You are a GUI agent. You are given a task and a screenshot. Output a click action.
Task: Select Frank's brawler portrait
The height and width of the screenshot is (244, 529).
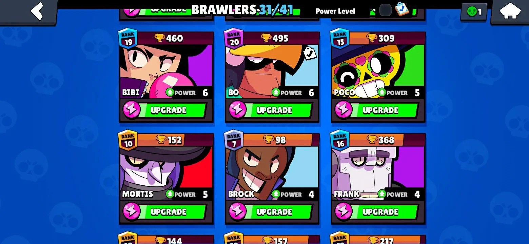click(x=378, y=173)
